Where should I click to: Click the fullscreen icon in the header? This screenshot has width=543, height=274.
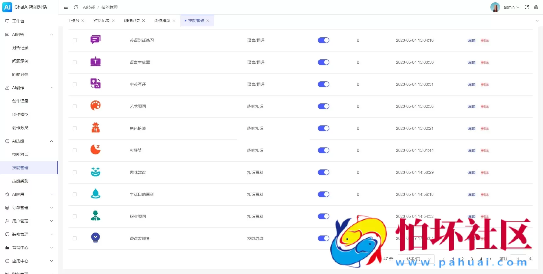click(527, 7)
